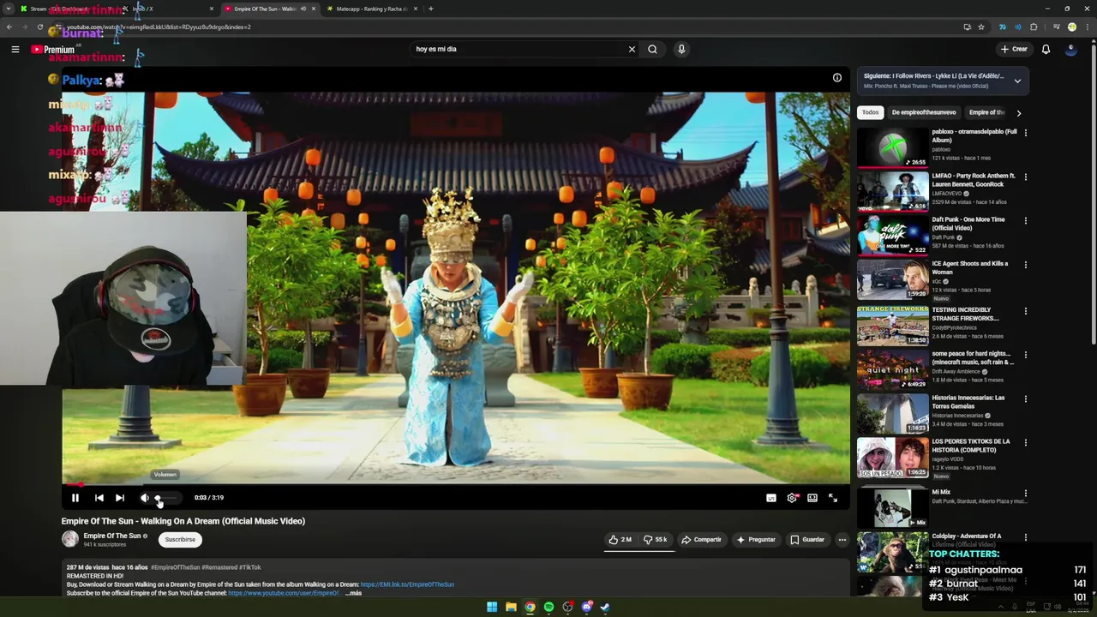Skip to the next video in playlist
This screenshot has height=617, width=1097.
(x=120, y=498)
